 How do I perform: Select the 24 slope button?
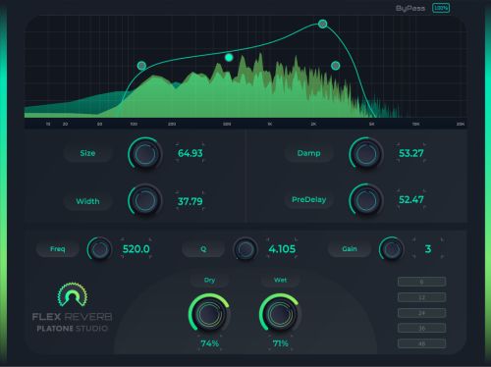coord(421,313)
